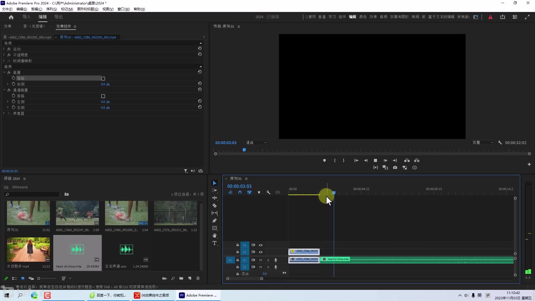Switch to the 导入 tab
The width and height of the screenshot is (535, 301).
(26, 17)
